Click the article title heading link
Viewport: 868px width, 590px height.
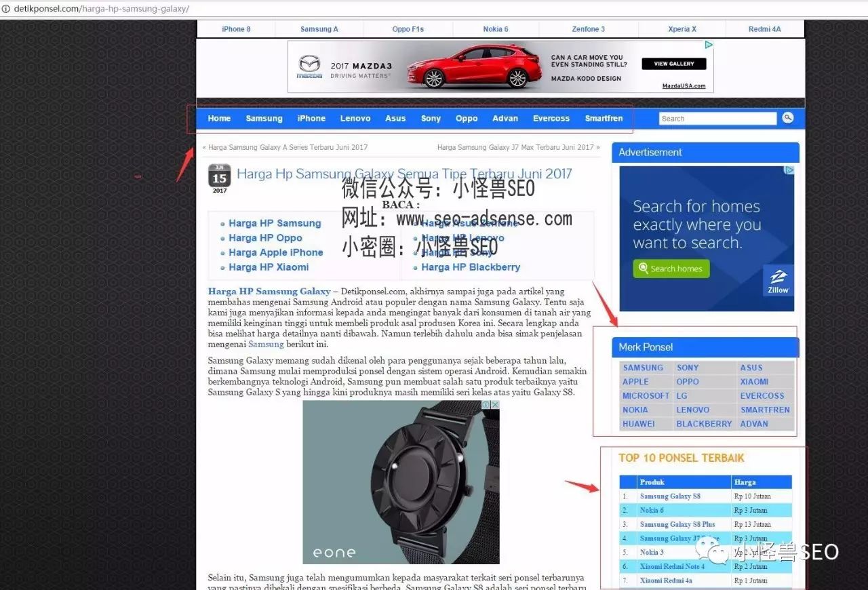tap(404, 174)
